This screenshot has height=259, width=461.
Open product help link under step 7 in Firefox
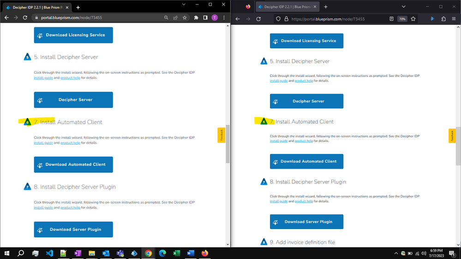coord(304,141)
